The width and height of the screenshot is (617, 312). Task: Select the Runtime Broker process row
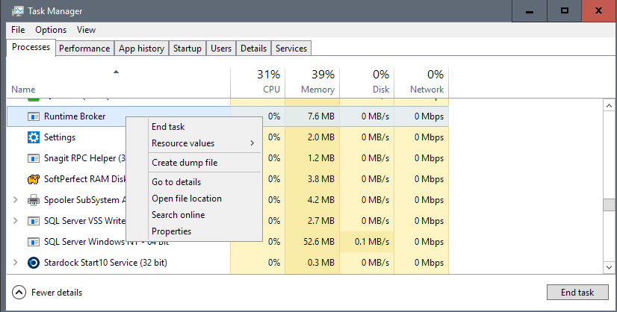(x=227, y=116)
